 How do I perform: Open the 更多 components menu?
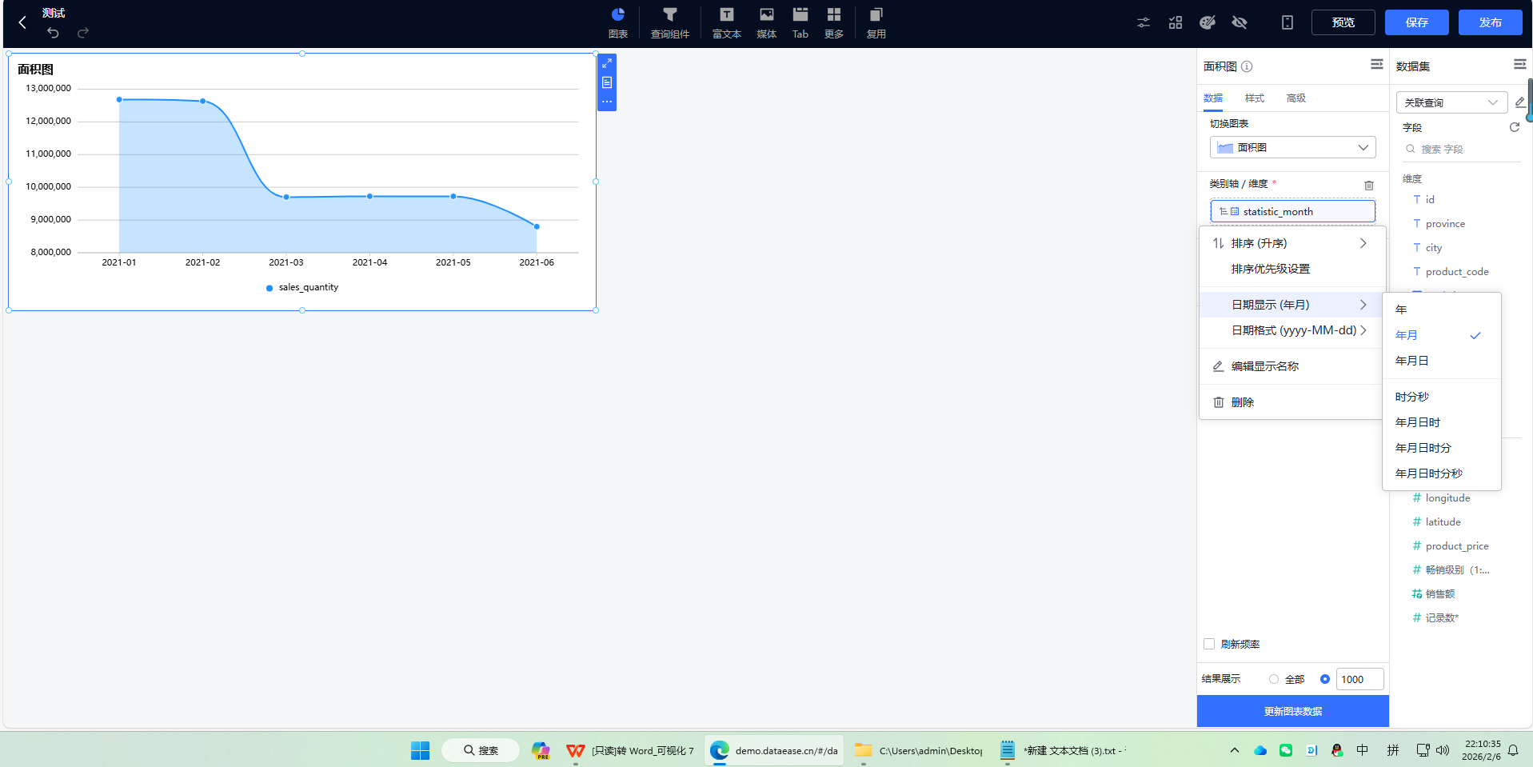[834, 22]
